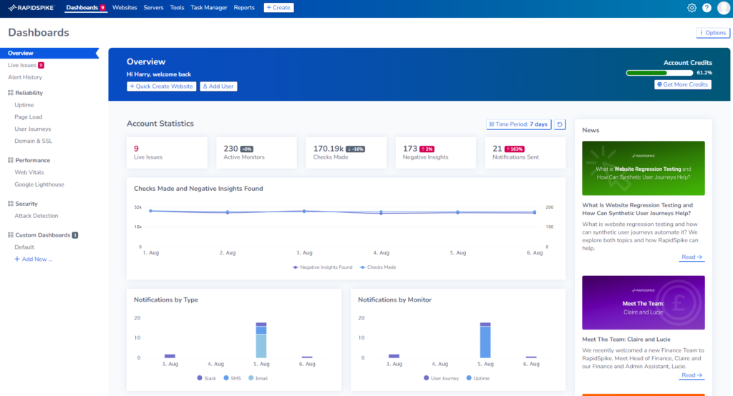Viewport: 733px width, 396px height.
Task: Click the refresh statistics icon button
Action: tap(560, 124)
